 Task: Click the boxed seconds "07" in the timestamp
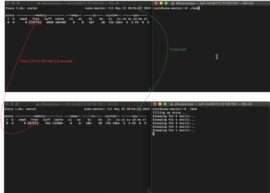coord(140,9)
